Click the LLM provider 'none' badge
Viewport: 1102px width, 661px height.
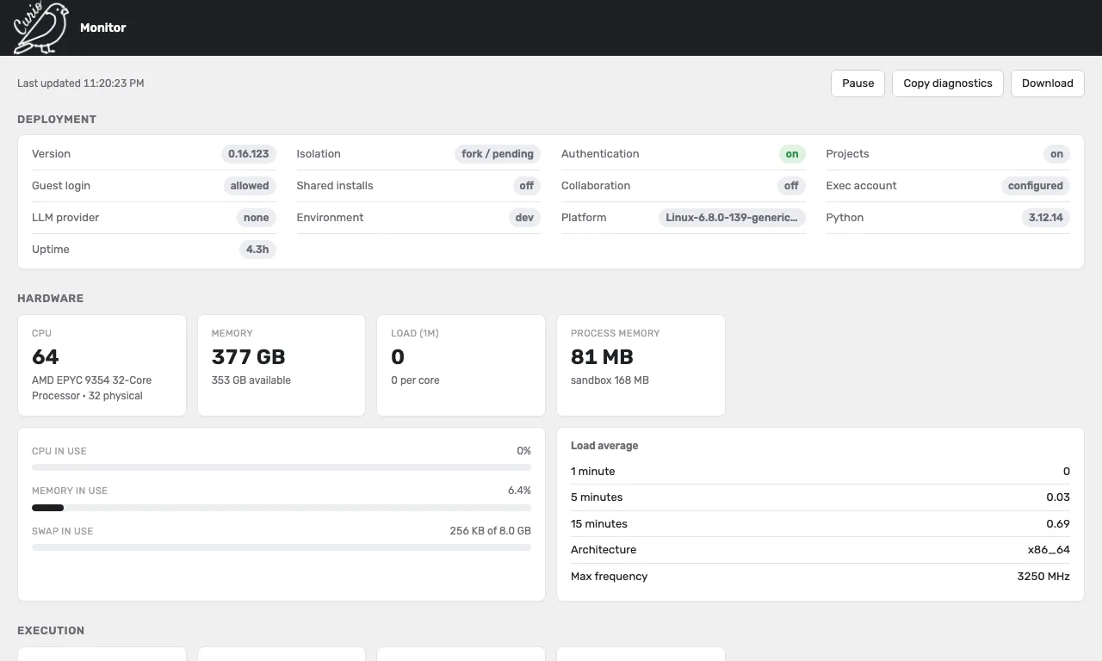(x=257, y=218)
